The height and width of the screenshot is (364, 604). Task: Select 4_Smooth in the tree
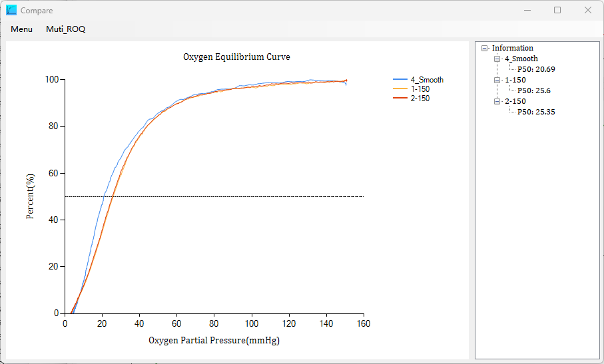[521, 59]
